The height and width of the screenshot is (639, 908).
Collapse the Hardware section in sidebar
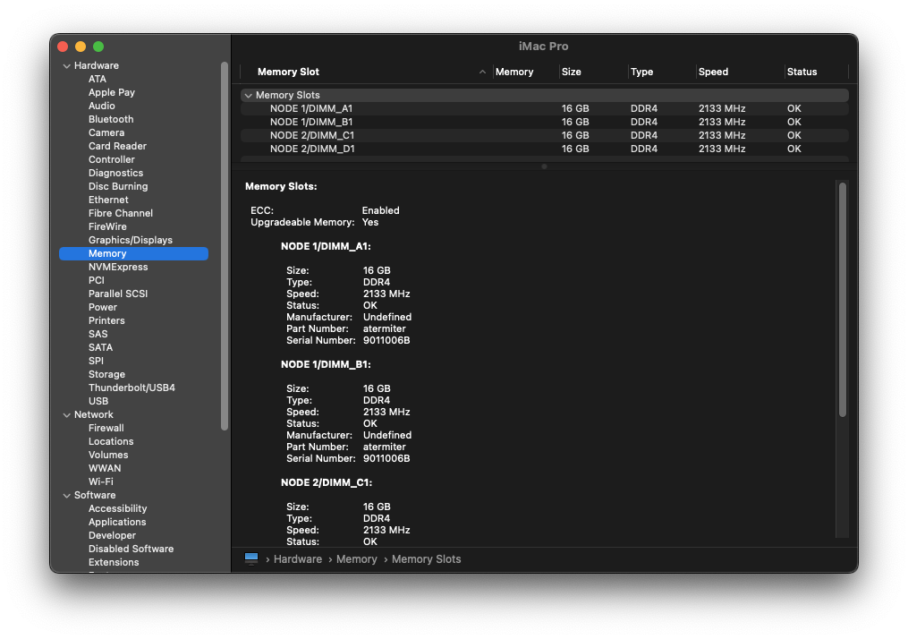(x=66, y=66)
